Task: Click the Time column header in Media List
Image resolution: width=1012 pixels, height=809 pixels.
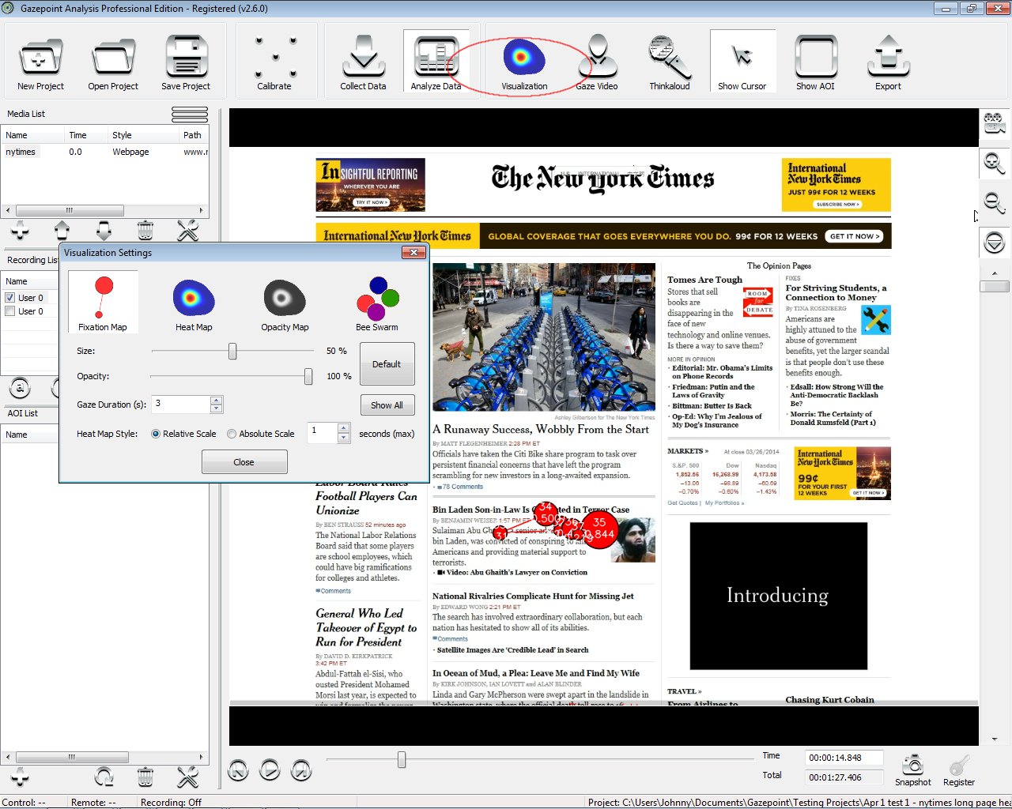Action: tap(86, 135)
